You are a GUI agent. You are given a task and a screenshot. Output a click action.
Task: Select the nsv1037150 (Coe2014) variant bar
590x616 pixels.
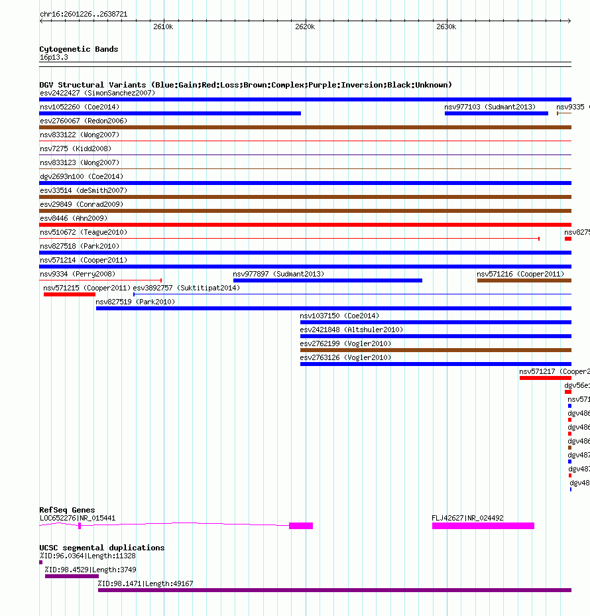point(436,322)
